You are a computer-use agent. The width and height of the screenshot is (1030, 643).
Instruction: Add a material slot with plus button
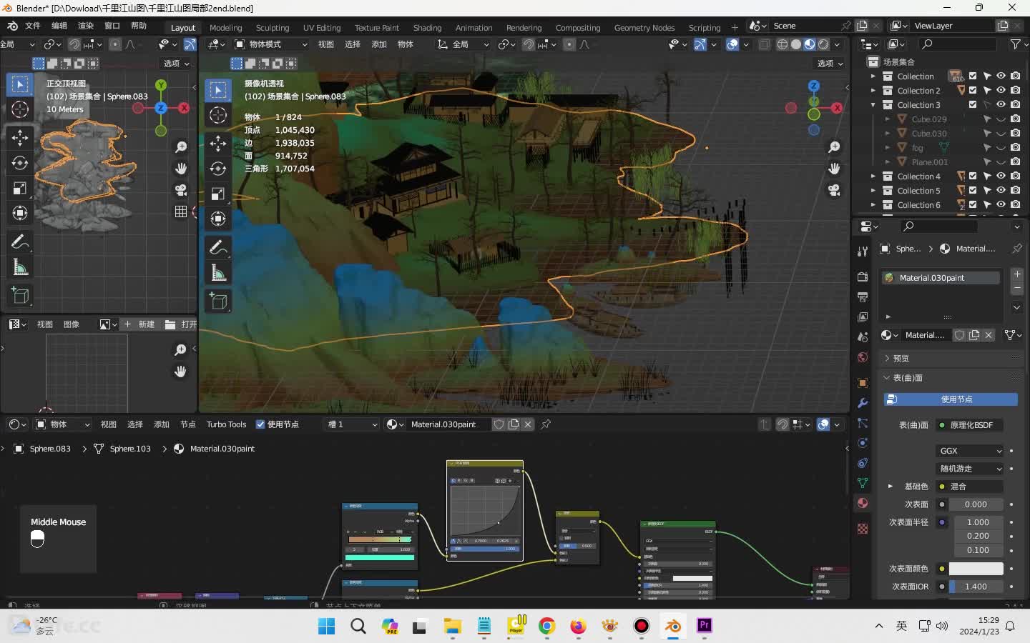pyautogui.click(x=1017, y=274)
